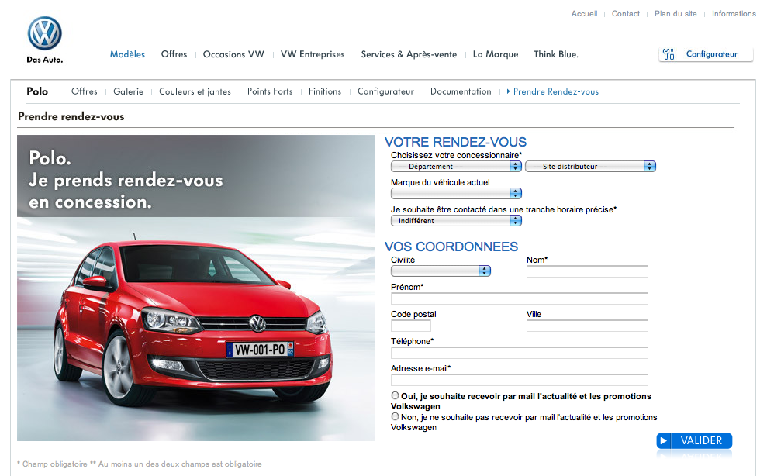This screenshot has height=476, width=767.
Task: Open the VW Entreprises menu
Action: tap(313, 54)
